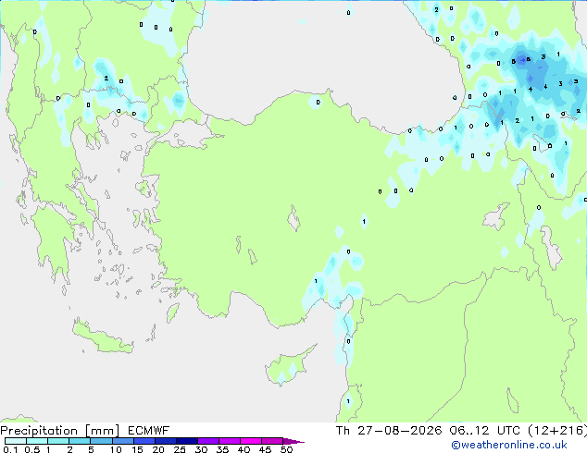Screen dimensions: 587x453
Task: Click the '50' legend scale value
Action: click(286, 449)
